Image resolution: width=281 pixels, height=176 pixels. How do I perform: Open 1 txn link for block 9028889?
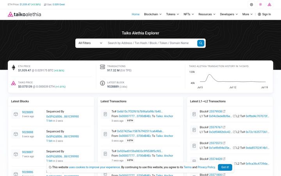tap(49, 121)
